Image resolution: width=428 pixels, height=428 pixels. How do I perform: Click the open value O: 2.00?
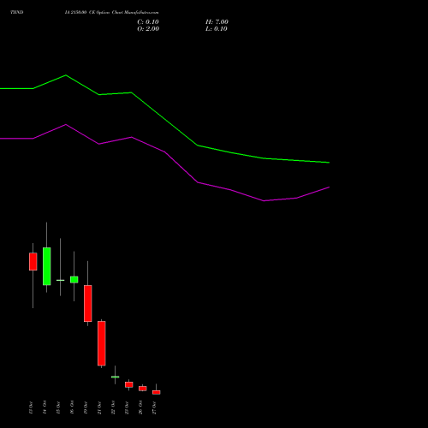(x=148, y=29)
